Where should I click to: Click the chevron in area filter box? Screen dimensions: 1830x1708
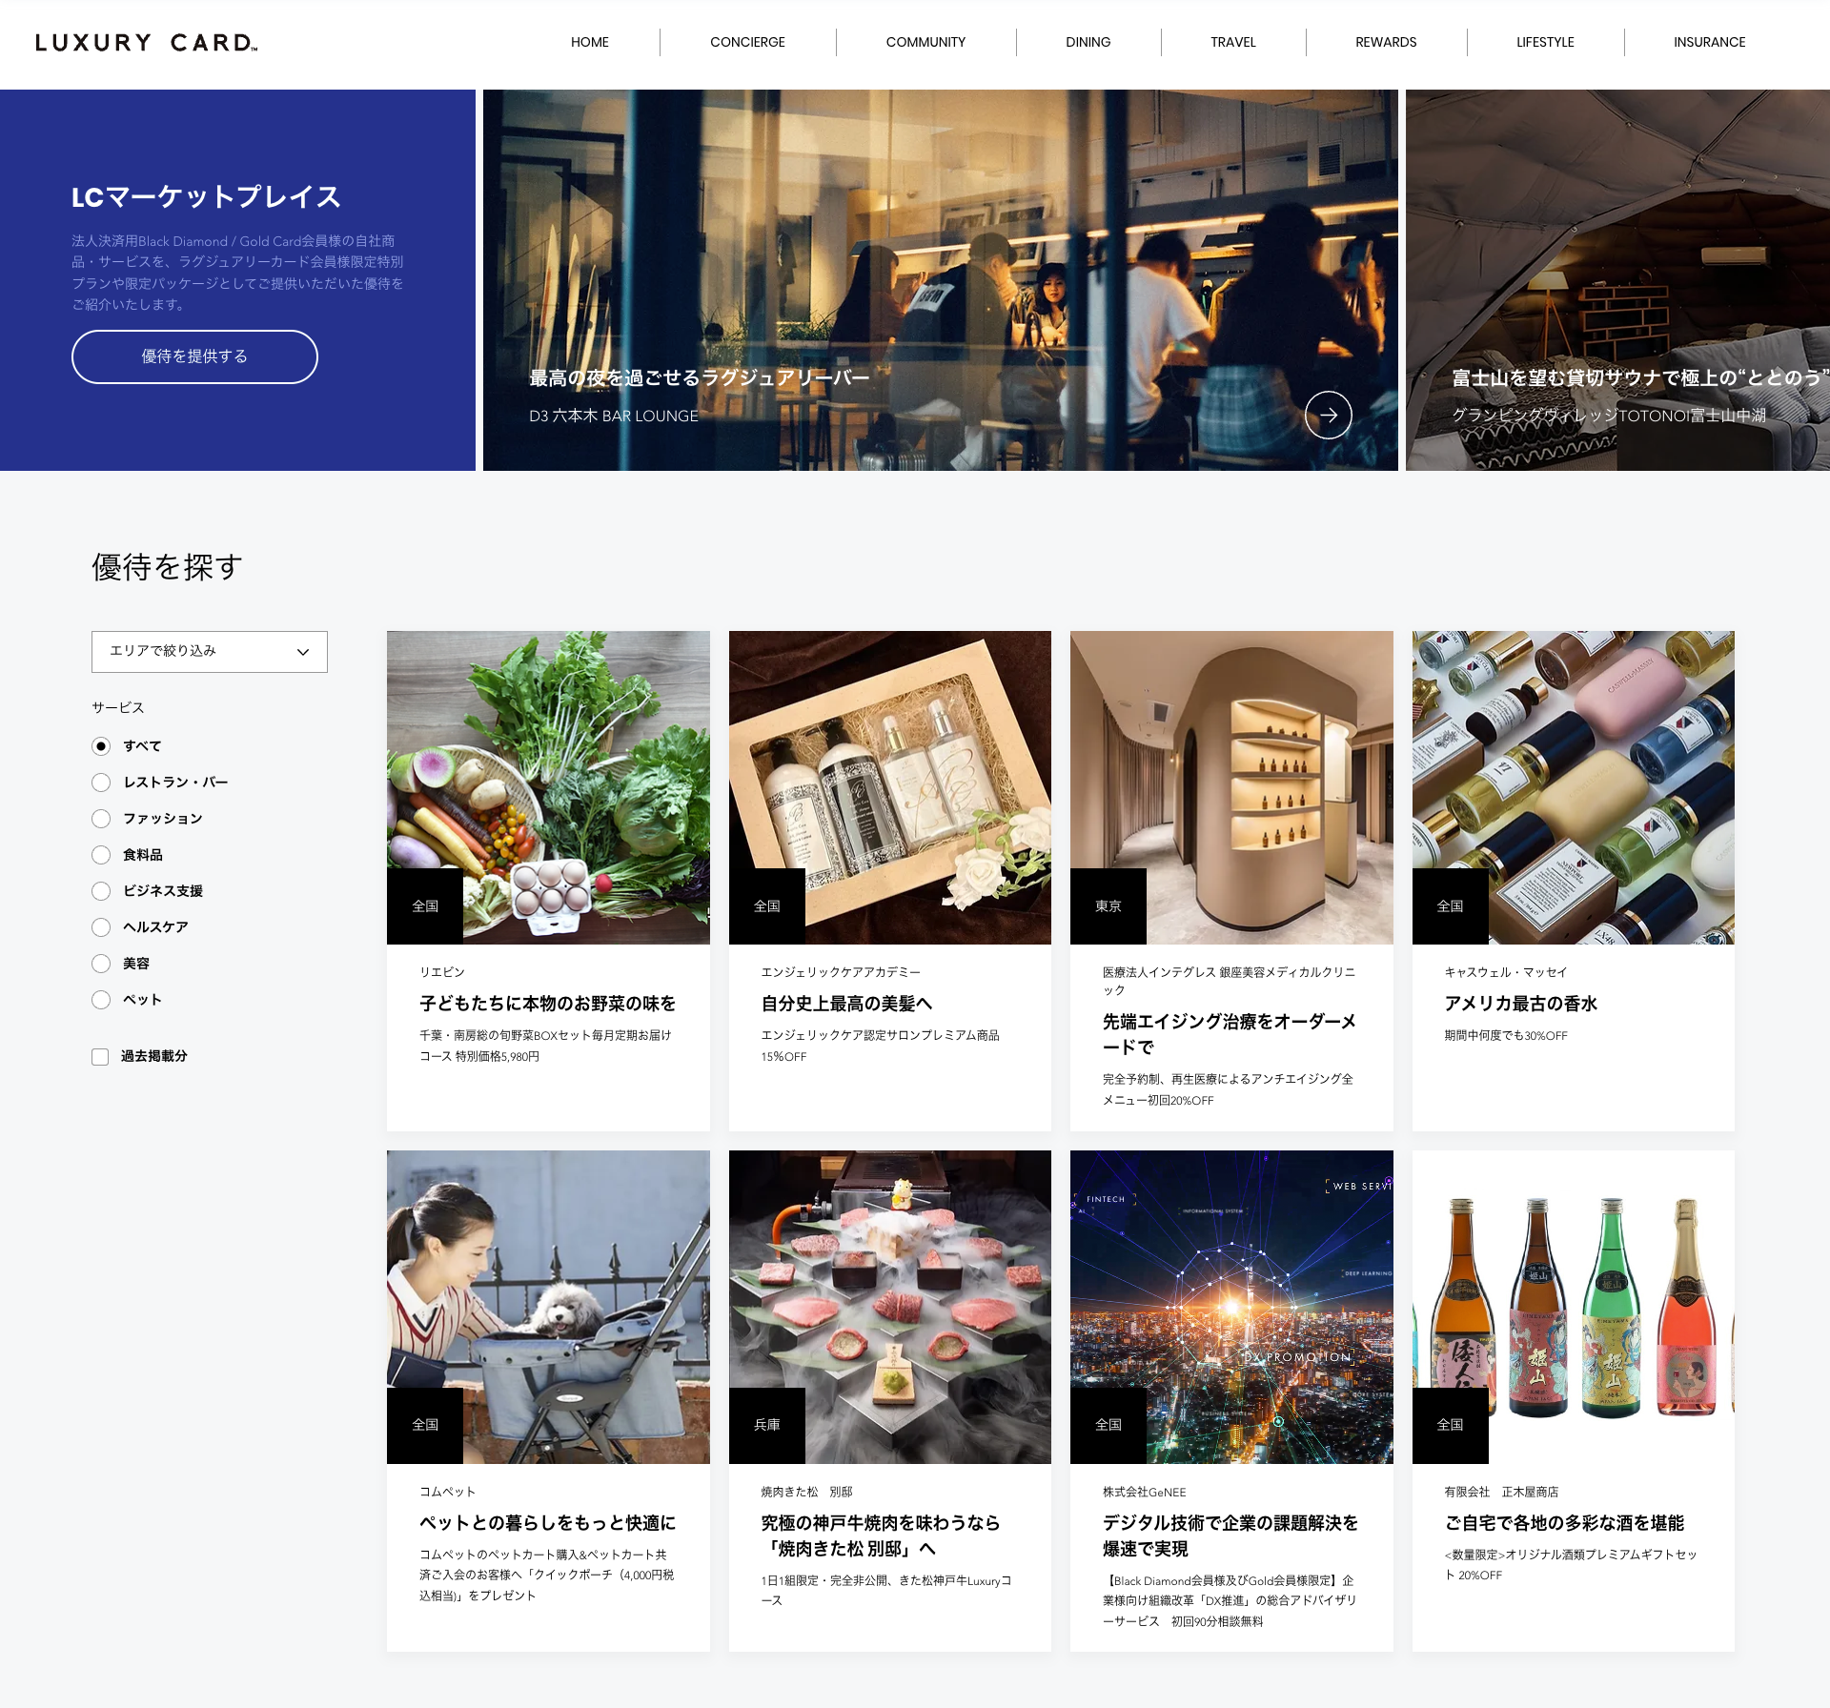click(303, 653)
